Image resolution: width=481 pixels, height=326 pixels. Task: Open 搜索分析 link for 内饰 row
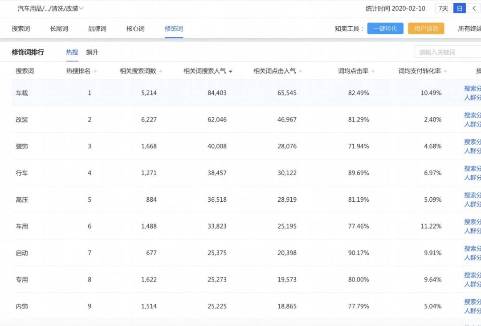click(473, 302)
